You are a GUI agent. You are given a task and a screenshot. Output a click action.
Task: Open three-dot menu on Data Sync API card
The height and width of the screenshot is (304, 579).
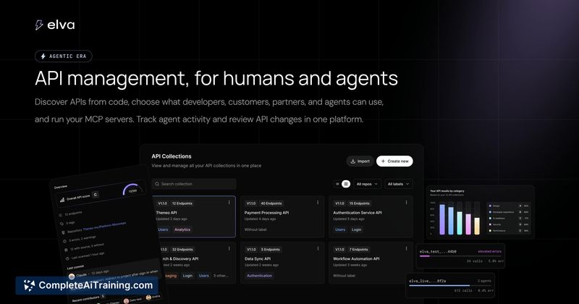pyautogui.click(x=318, y=248)
